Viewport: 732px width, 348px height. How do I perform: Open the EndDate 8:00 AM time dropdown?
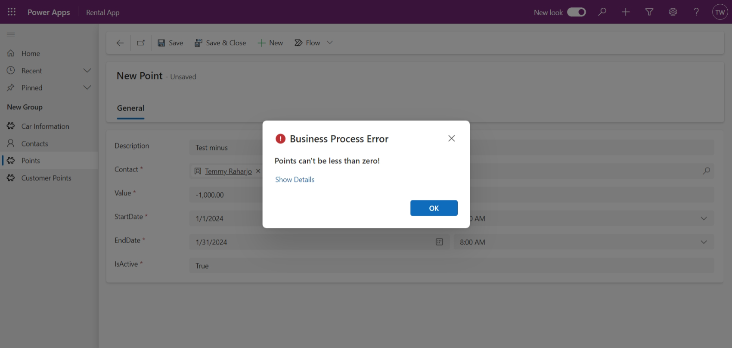point(704,242)
